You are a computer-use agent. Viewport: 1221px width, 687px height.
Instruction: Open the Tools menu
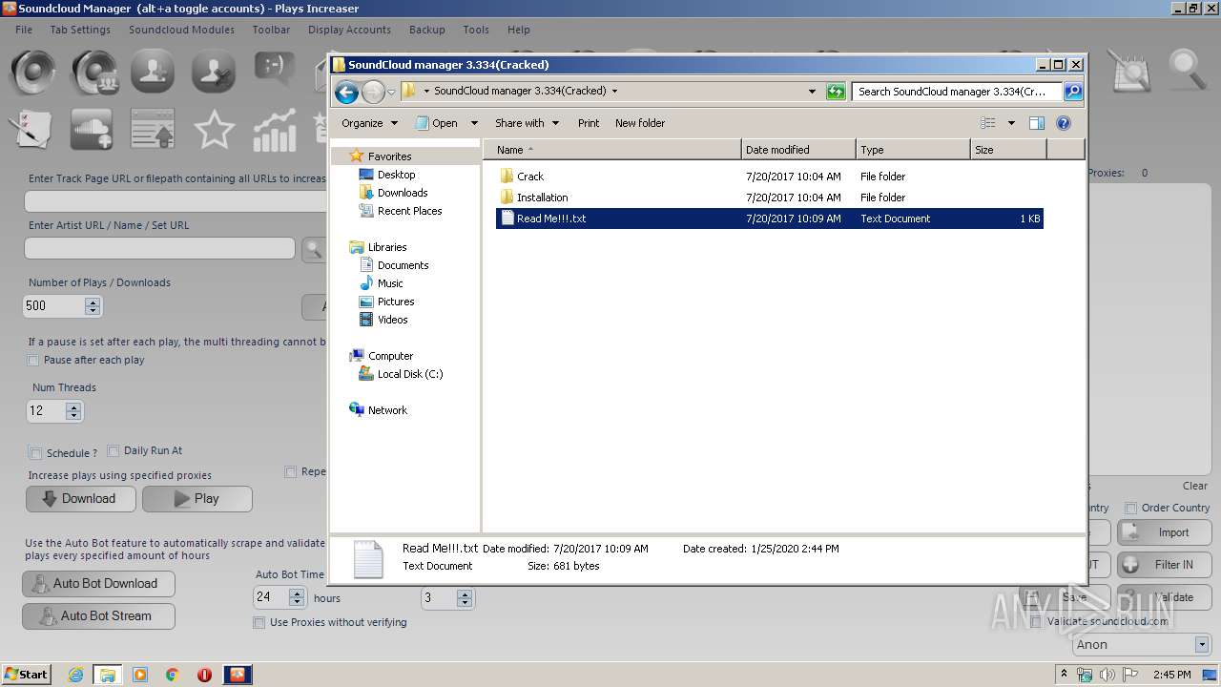point(476,30)
